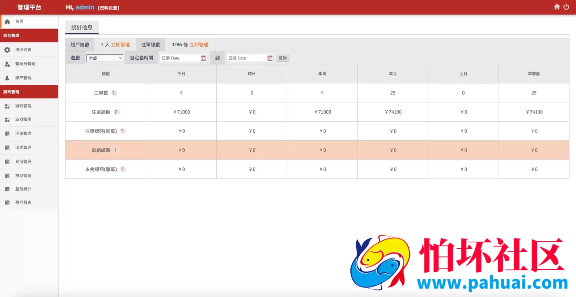Show help tooltip for 注單數
The height and width of the screenshot is (297, 576).
[114, 93]
